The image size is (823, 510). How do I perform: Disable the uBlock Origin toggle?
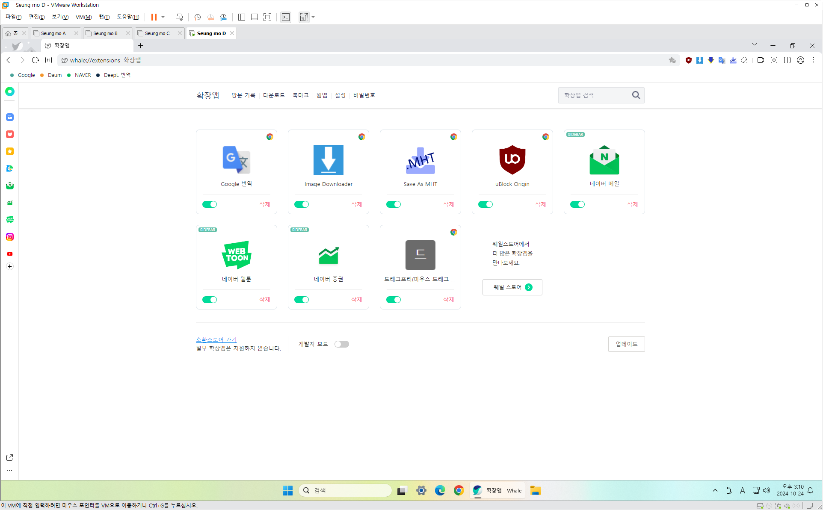486,204
